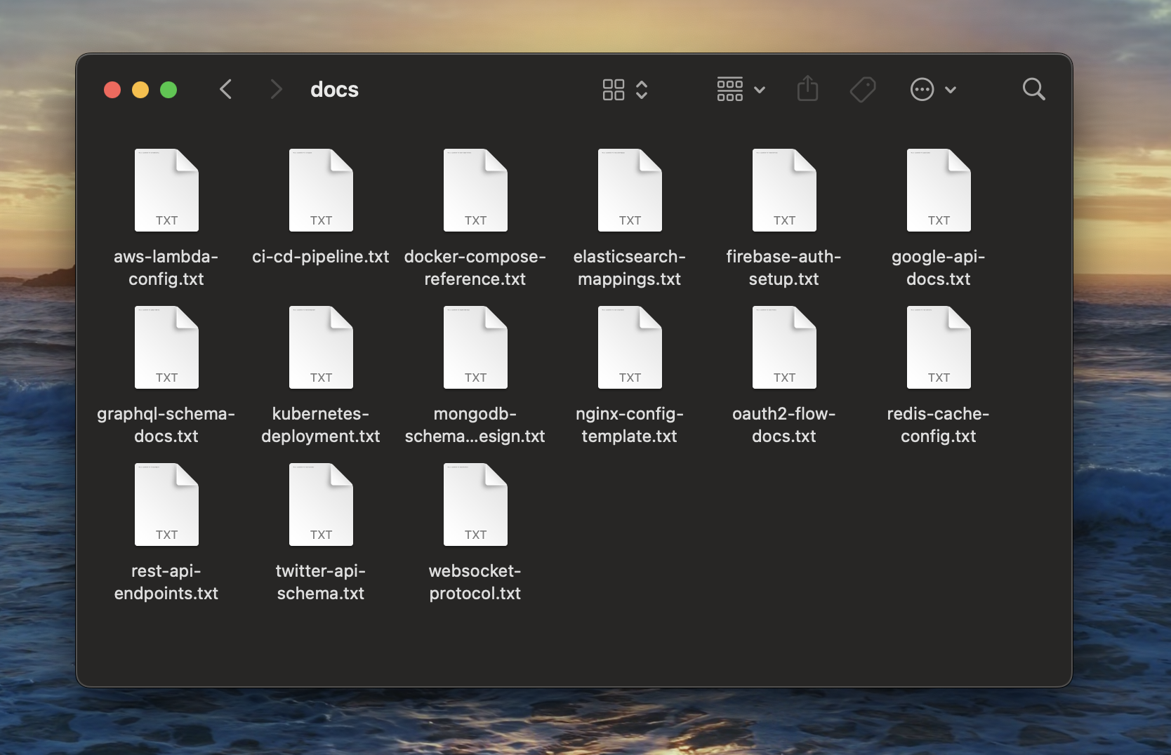Click the kubernetes-deployment.txt file name label
This screenshot has height=755, width=1171.
[x=321, y=425]
